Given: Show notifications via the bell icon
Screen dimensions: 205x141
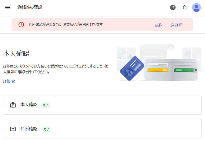Looking at the screenshot, I should point(185,8).
